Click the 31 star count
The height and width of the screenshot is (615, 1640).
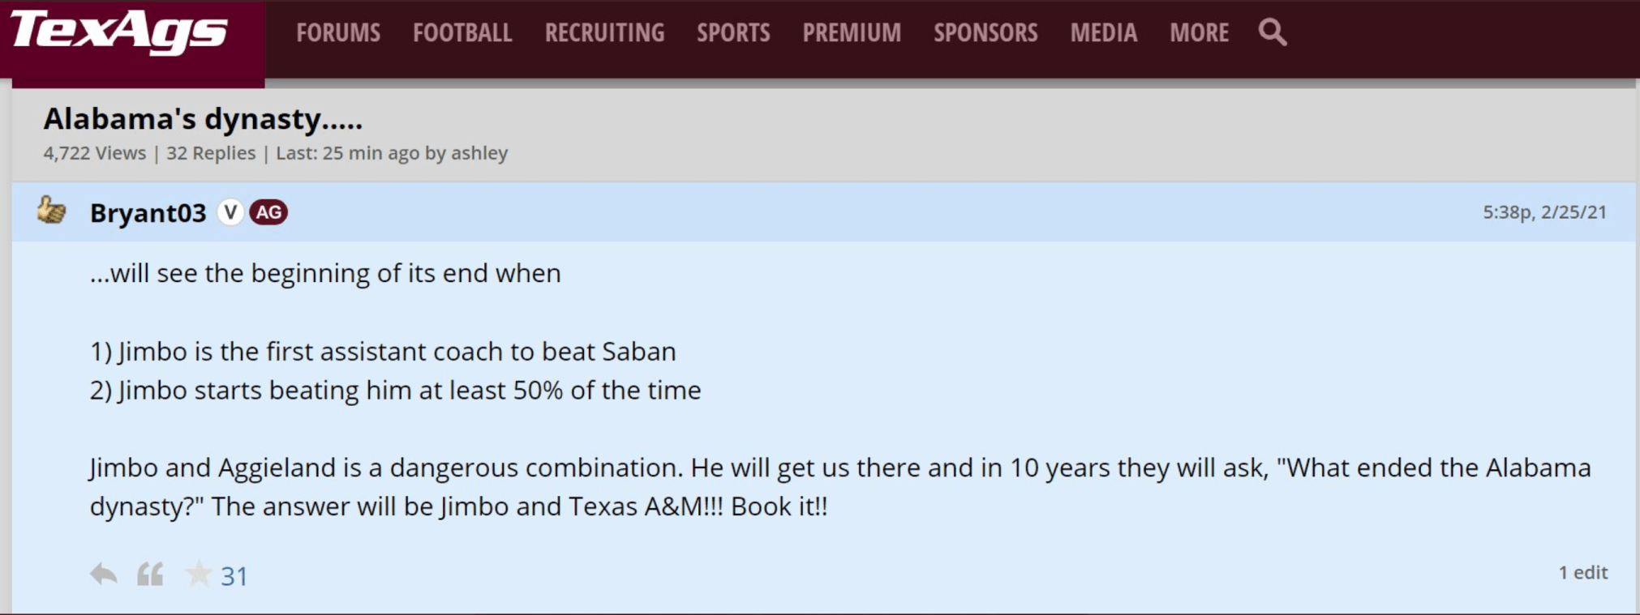click(x=234, y=576)
